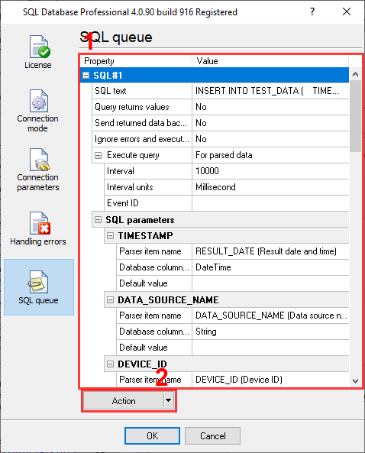Screen dimensions: 365x453
Task: Click Default value field under TIMESTAMP
Action: (x=270, y=283)
